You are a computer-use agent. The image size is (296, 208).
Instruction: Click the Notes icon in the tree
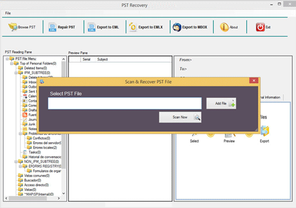coord(25,129)
